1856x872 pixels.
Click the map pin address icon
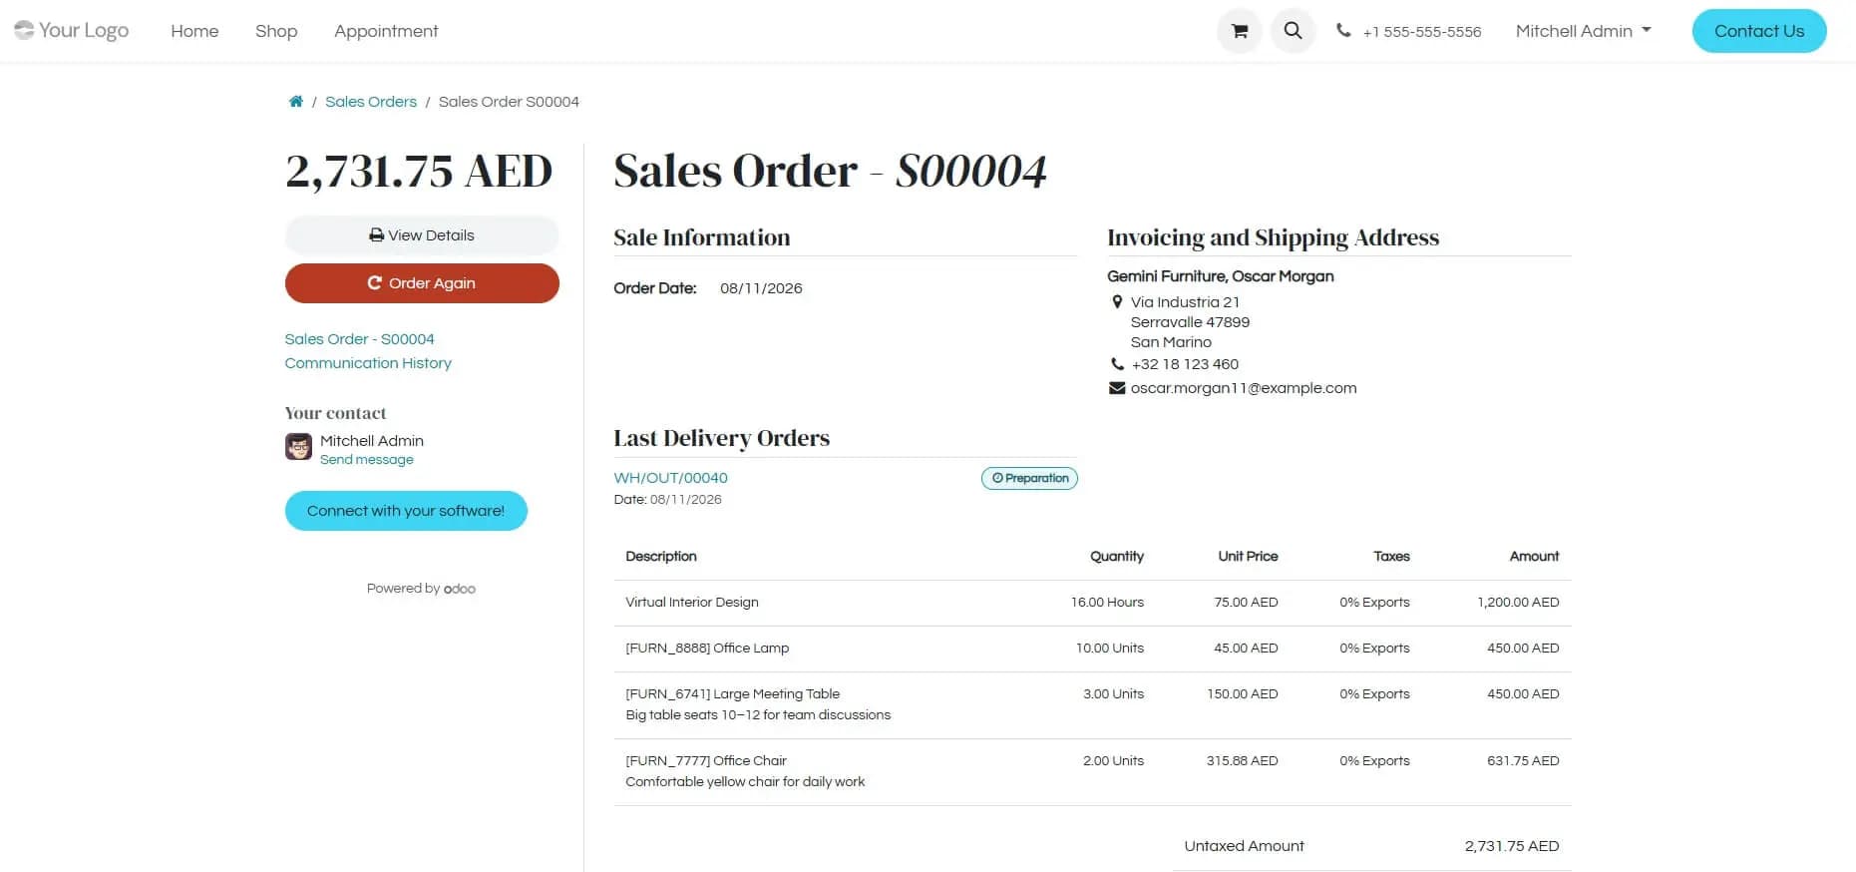point(1117,302)
